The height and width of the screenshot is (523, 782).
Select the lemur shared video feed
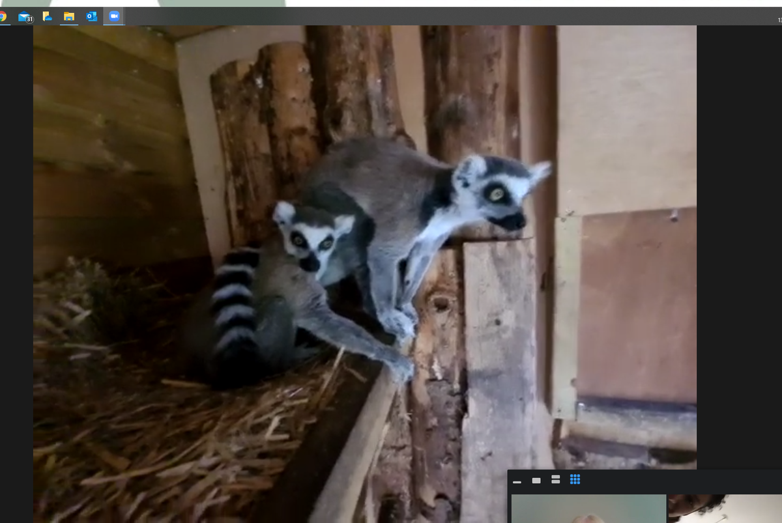pyautogui.click(x=365, y=274)
